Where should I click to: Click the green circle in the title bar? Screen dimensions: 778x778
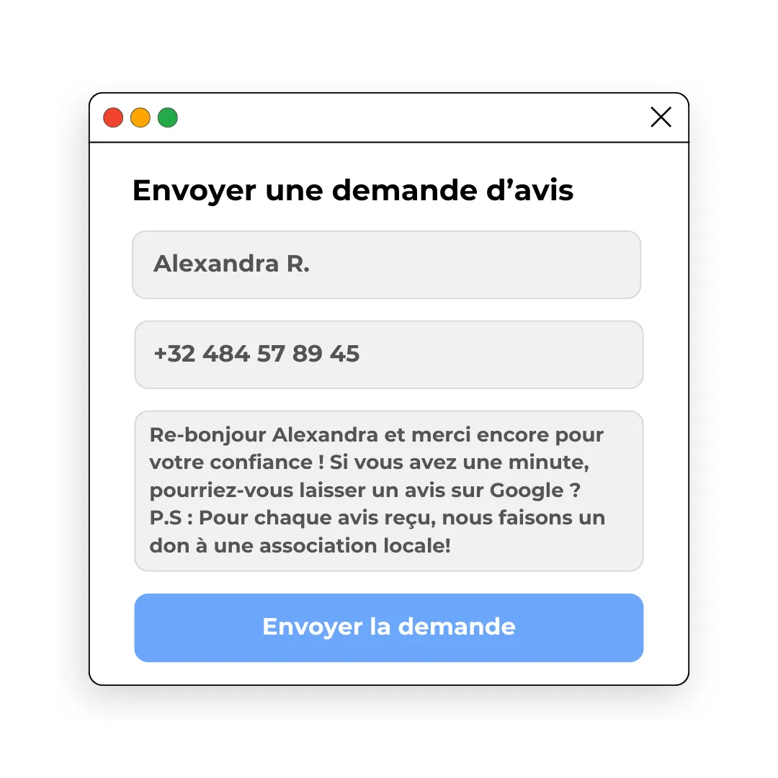168,117
